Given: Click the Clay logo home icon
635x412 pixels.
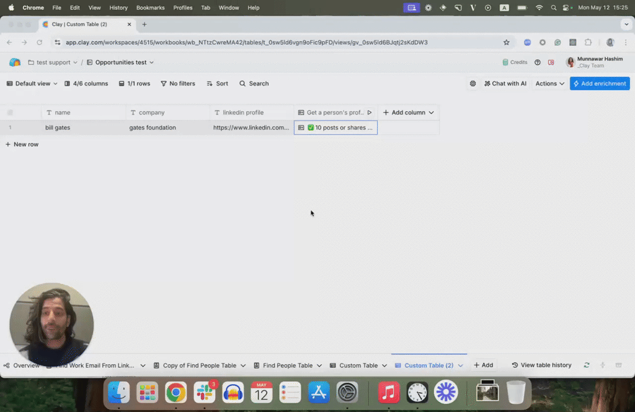Looking at the screenshot, I should click(15, 62).
